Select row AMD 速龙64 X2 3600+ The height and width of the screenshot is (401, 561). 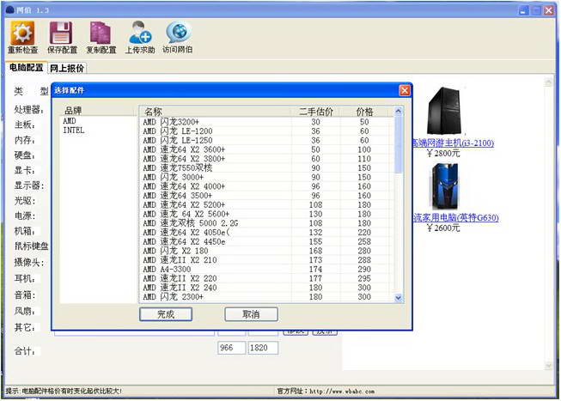pyautogui.click(x=265, y=149)
